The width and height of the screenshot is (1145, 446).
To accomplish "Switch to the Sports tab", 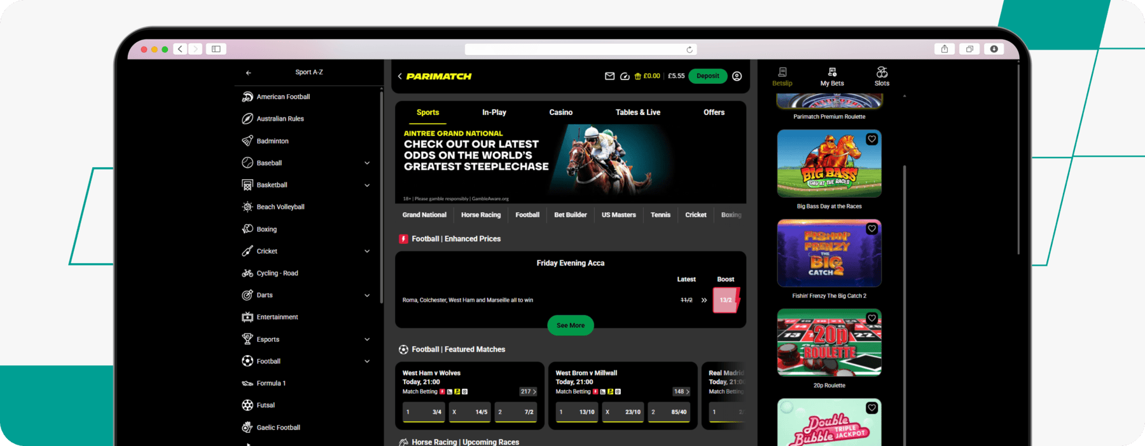I will click(x=427, y=112).
